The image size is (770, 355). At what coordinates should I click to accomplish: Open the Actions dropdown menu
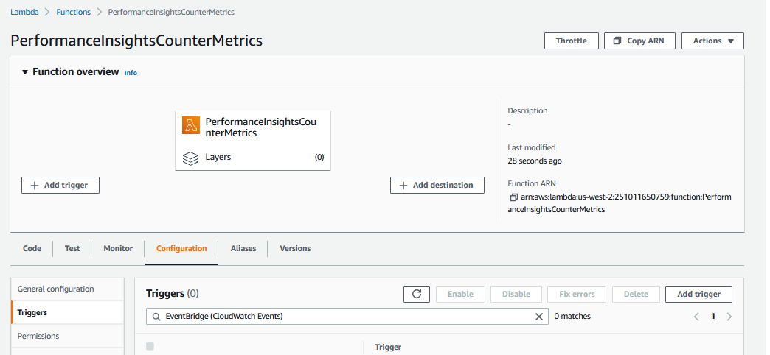[x=712, y=41]
